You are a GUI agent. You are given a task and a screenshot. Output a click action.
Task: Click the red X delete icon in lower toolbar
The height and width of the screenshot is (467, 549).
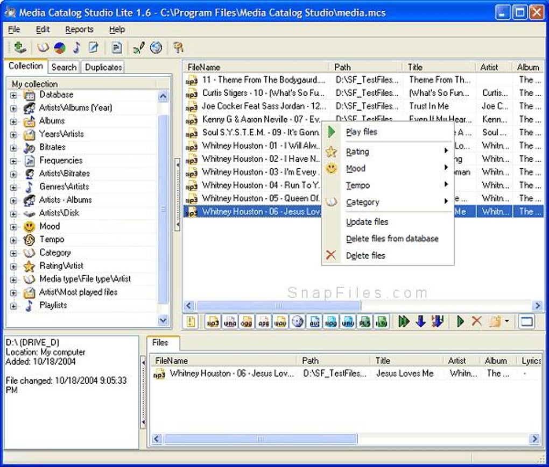[x=476, y=321]
